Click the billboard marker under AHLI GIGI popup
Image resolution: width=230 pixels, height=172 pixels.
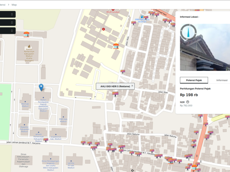pos(115,94)
